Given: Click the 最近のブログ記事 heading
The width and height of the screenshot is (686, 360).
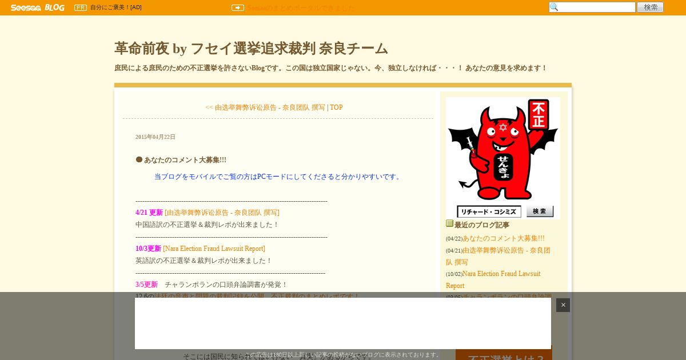Looking at the screenshot, I should click(x=482, y=225).
